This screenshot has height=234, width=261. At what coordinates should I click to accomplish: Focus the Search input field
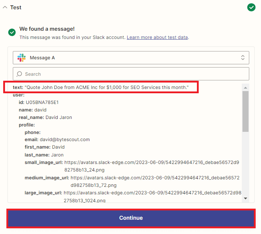[x=135, y=74]
